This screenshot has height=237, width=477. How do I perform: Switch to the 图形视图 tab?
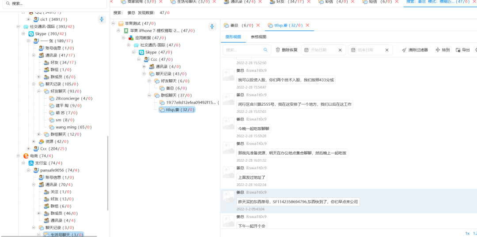[233, 37]
